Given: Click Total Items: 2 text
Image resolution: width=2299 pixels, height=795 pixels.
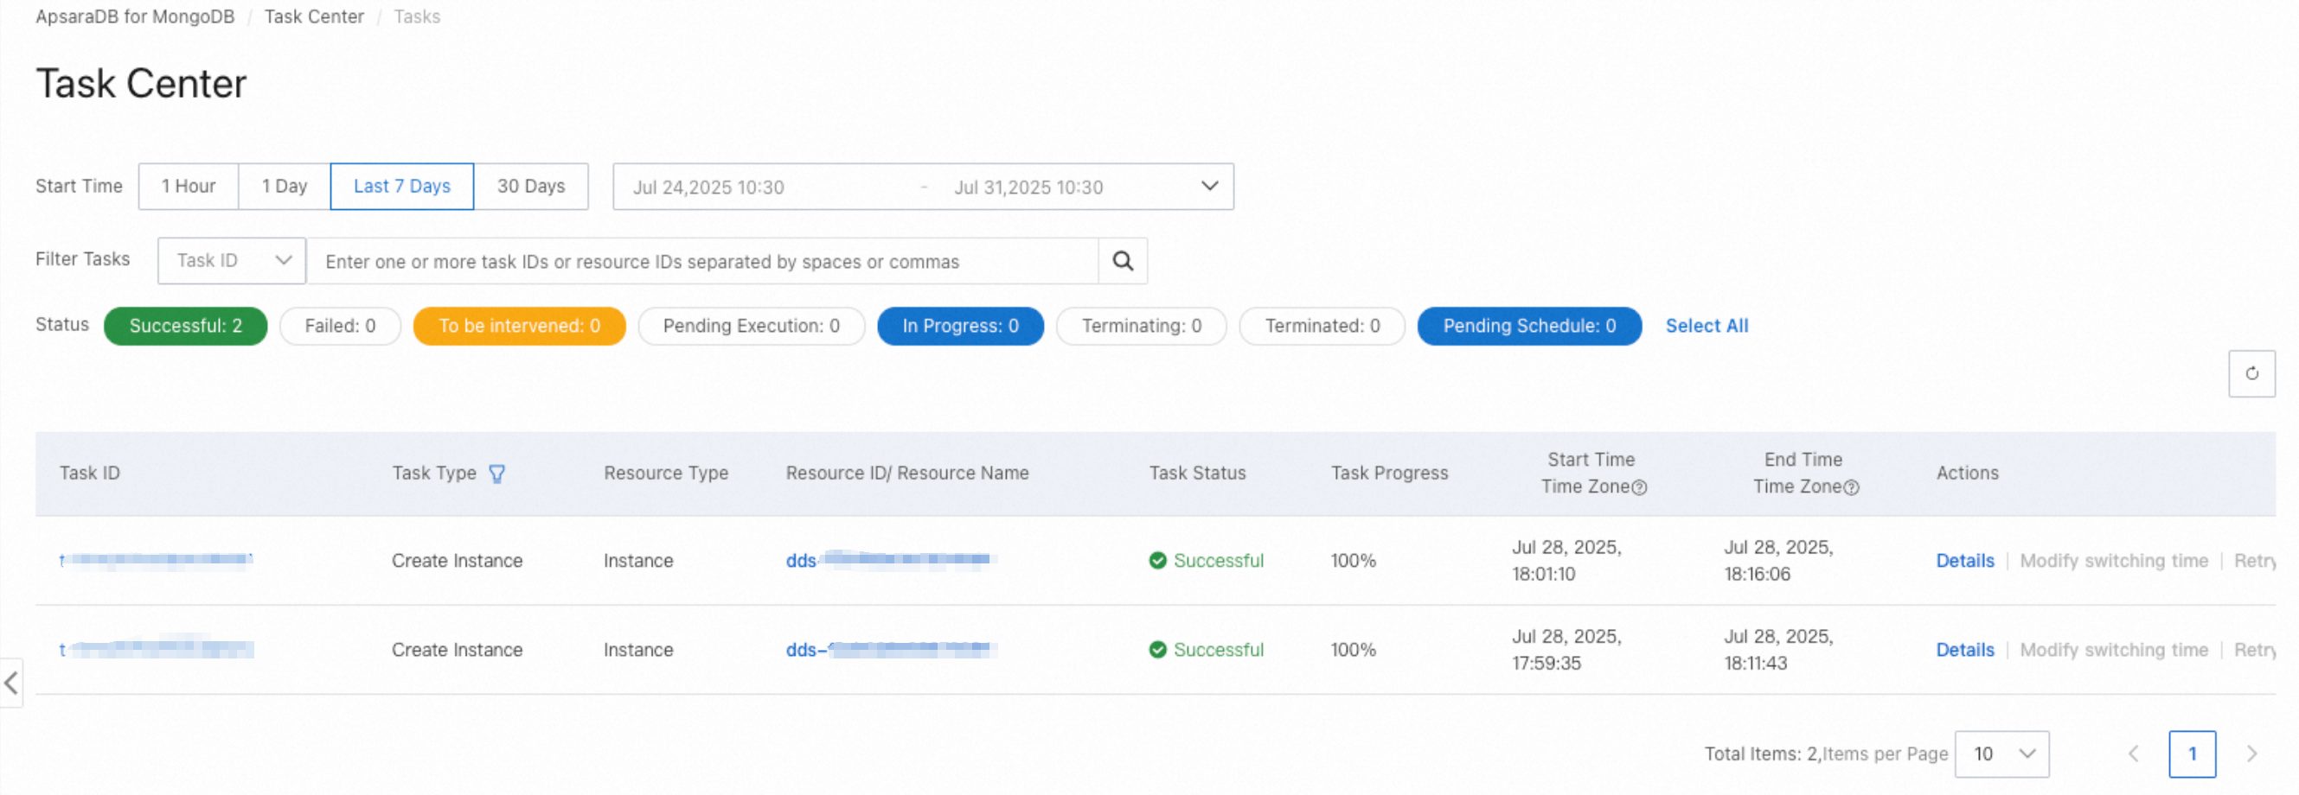Looking at the screenshot, I should point(1761,754).
